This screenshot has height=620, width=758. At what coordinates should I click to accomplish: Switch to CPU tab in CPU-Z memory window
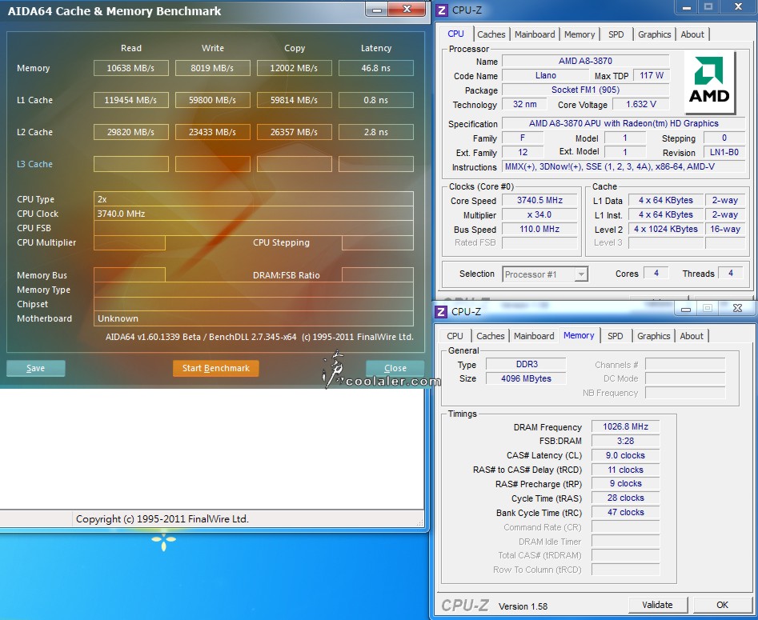(455, 336)
